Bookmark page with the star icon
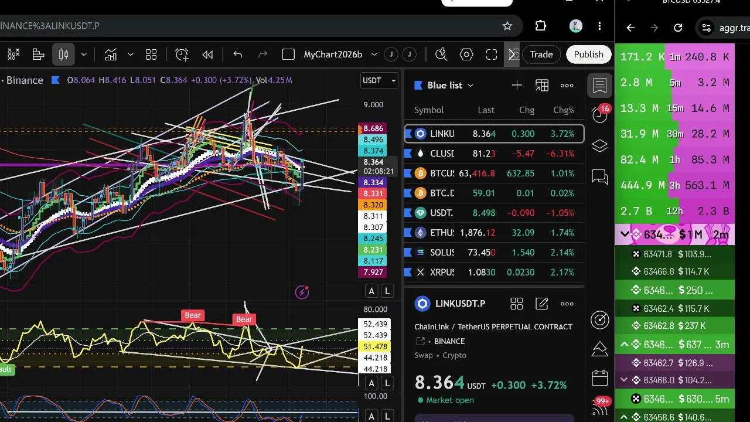This screenshot has width=750, height=422. pyautogui.click(x=507, y=26)
